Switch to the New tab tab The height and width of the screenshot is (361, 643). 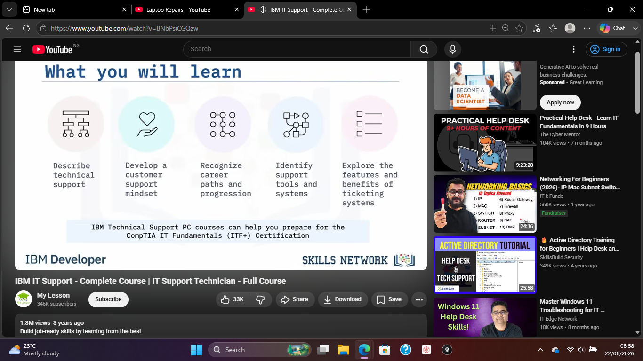tap(75, 9)
